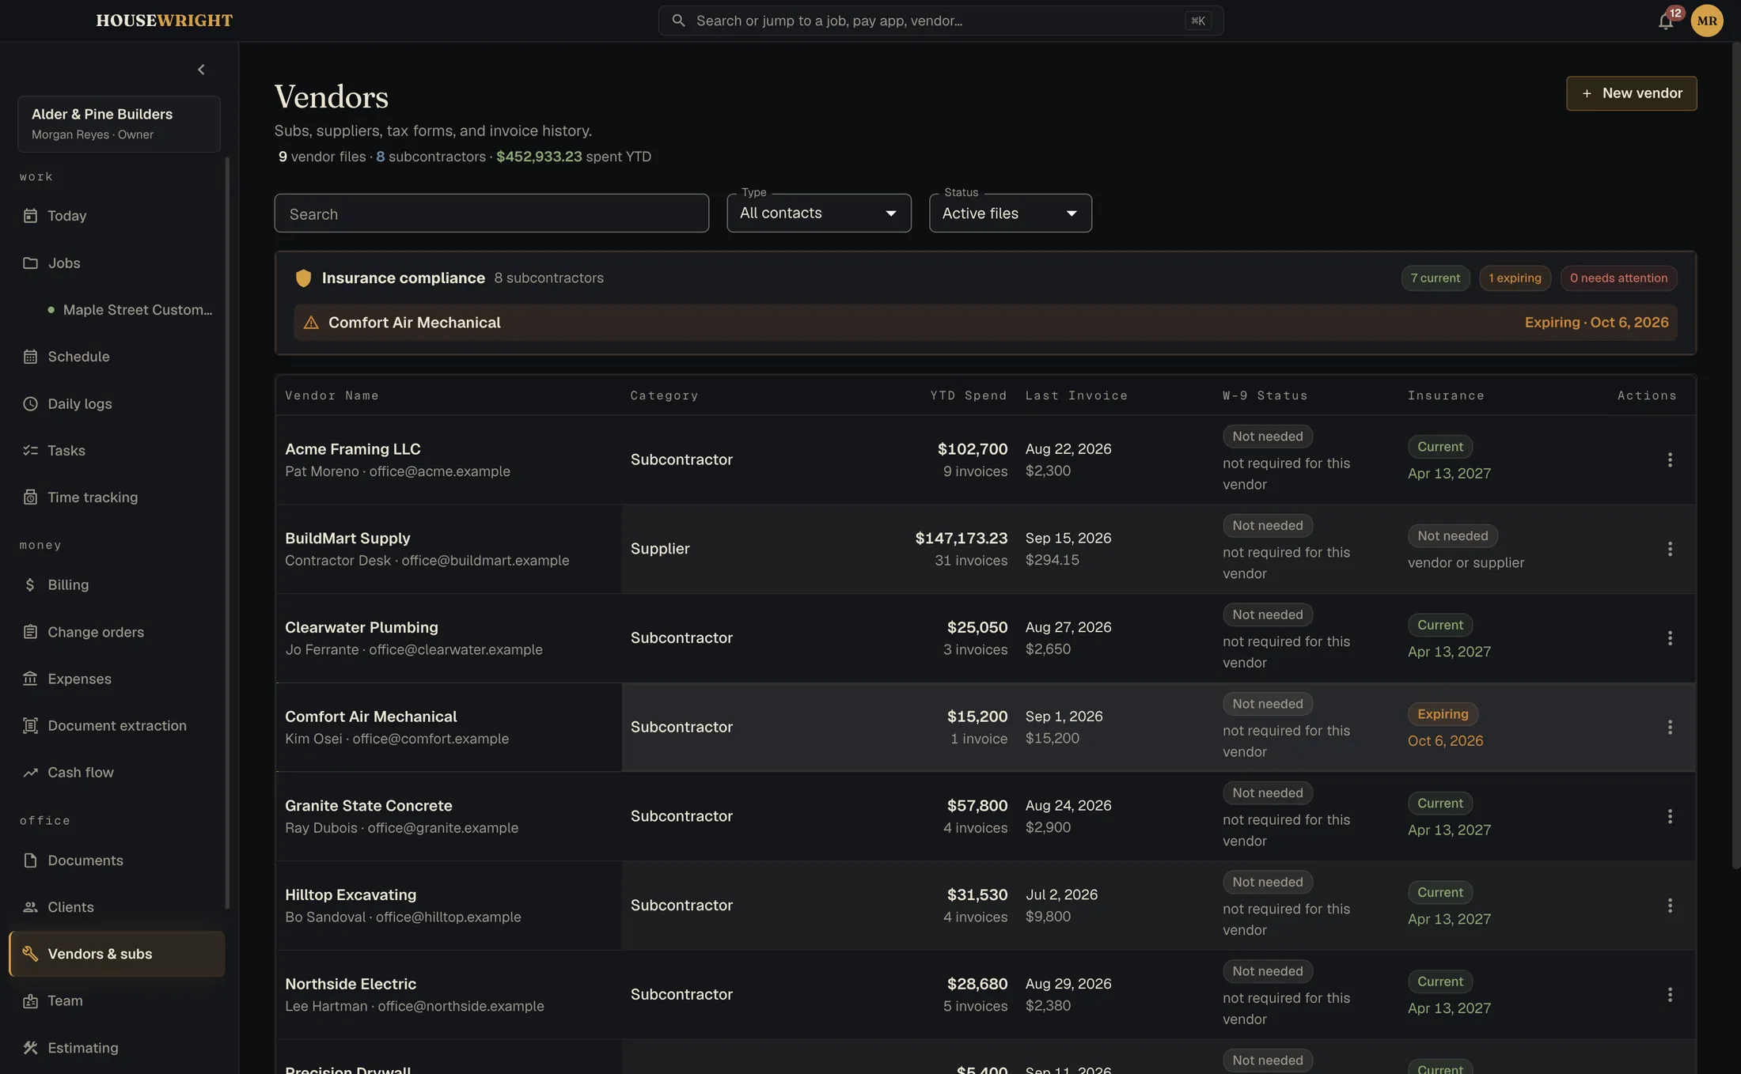Click Granite State Concrete vendor name
The image size is (1741, 1074).
[x=368, y=806]
